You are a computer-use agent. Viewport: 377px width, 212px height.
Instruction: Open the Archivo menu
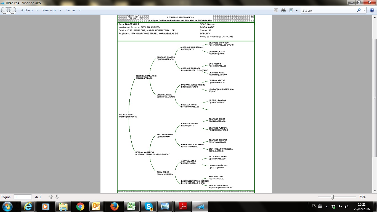pyautogui.click(x=27, y=10)
